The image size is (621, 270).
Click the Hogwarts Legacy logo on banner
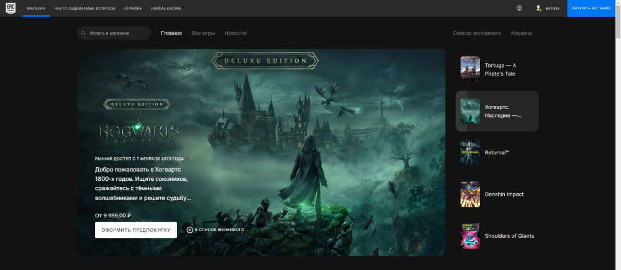point(138,131)
